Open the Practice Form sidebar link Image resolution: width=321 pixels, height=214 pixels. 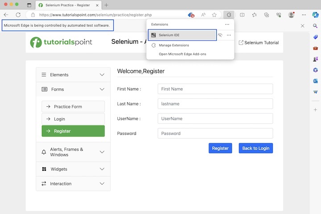point(73,107)
